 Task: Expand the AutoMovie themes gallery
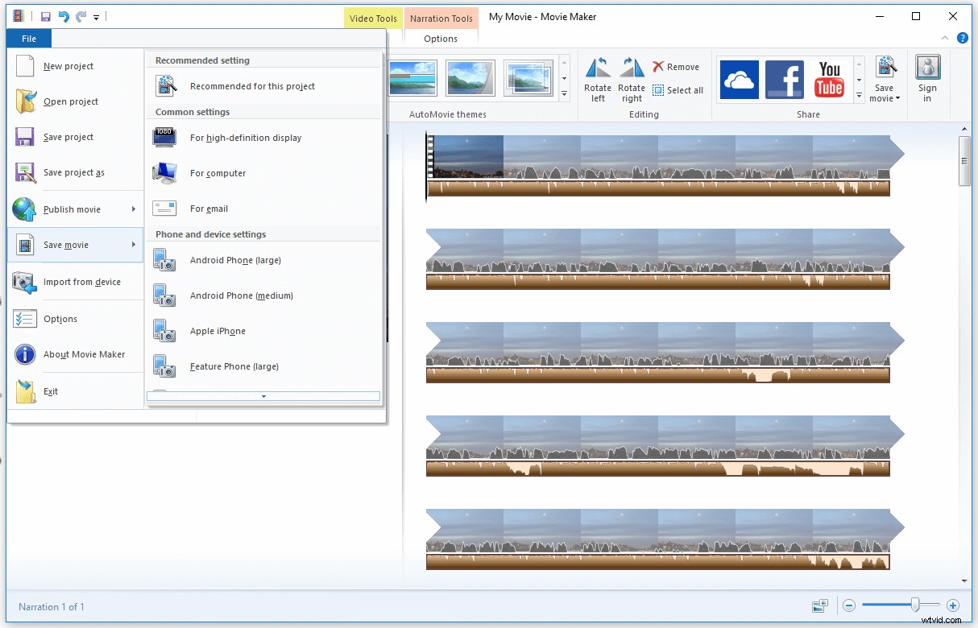tap(564, 95)
